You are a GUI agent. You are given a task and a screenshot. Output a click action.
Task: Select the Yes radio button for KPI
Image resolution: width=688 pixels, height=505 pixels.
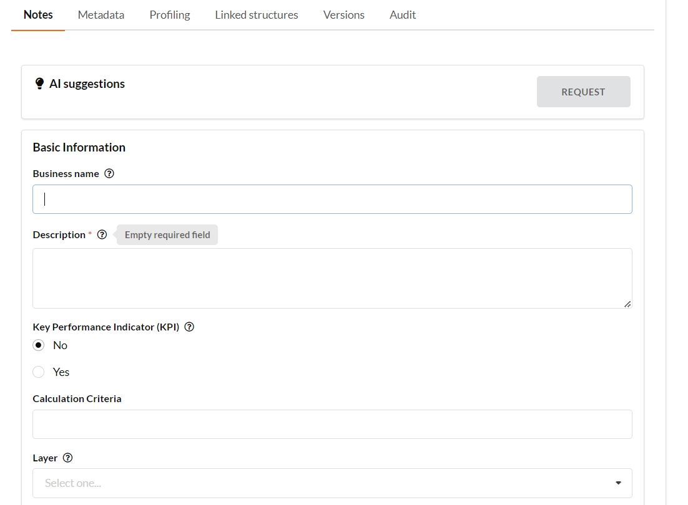point(39,372)
